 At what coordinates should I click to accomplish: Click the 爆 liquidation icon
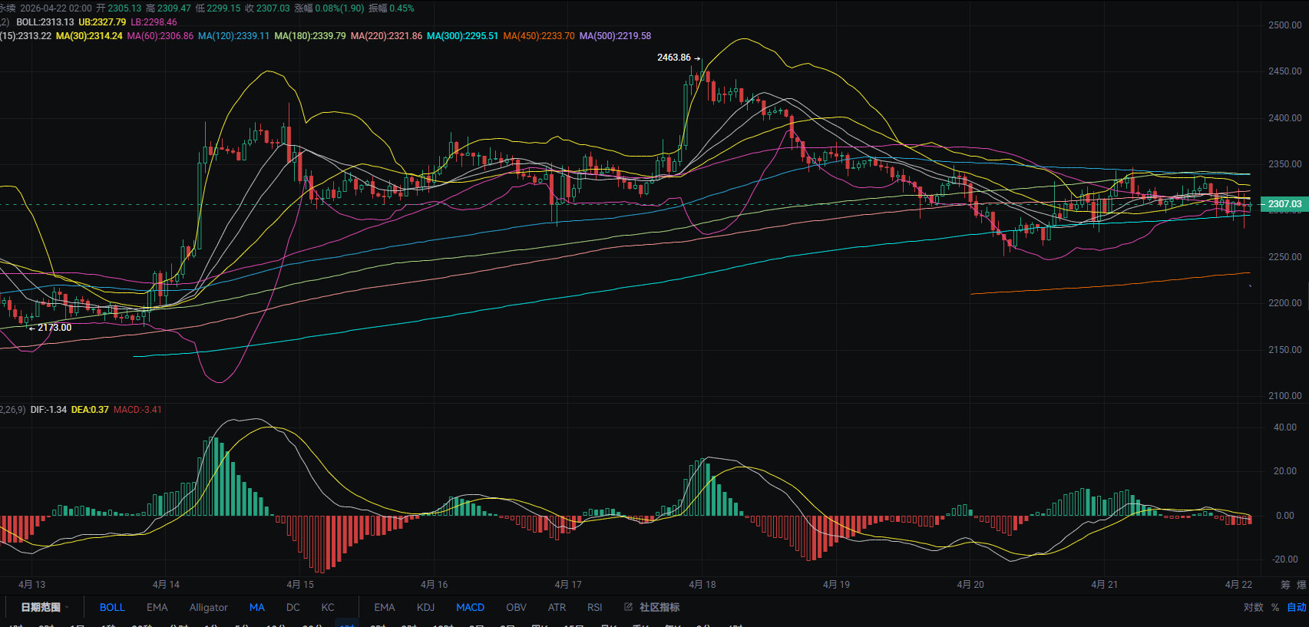pyautogui.click(x=1301, y=585)
